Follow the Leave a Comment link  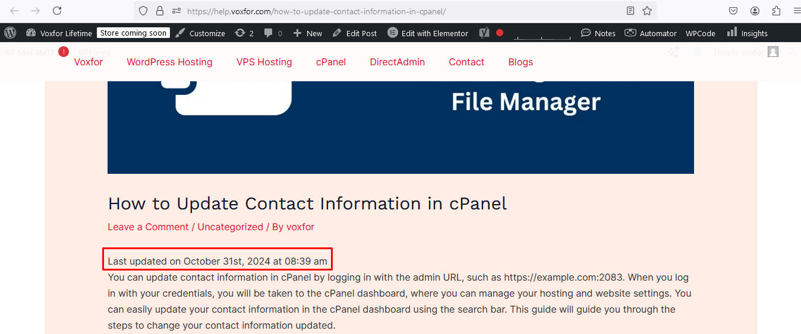click(x=148, y=227)
